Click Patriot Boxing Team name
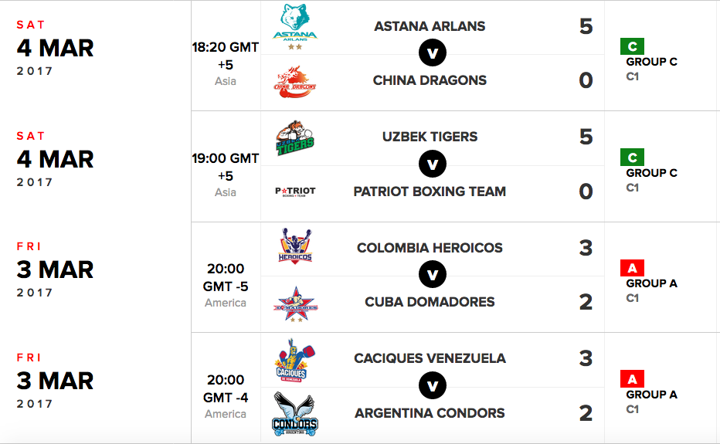720x444 pixels. pyautogui.click(x=430, y=191)
